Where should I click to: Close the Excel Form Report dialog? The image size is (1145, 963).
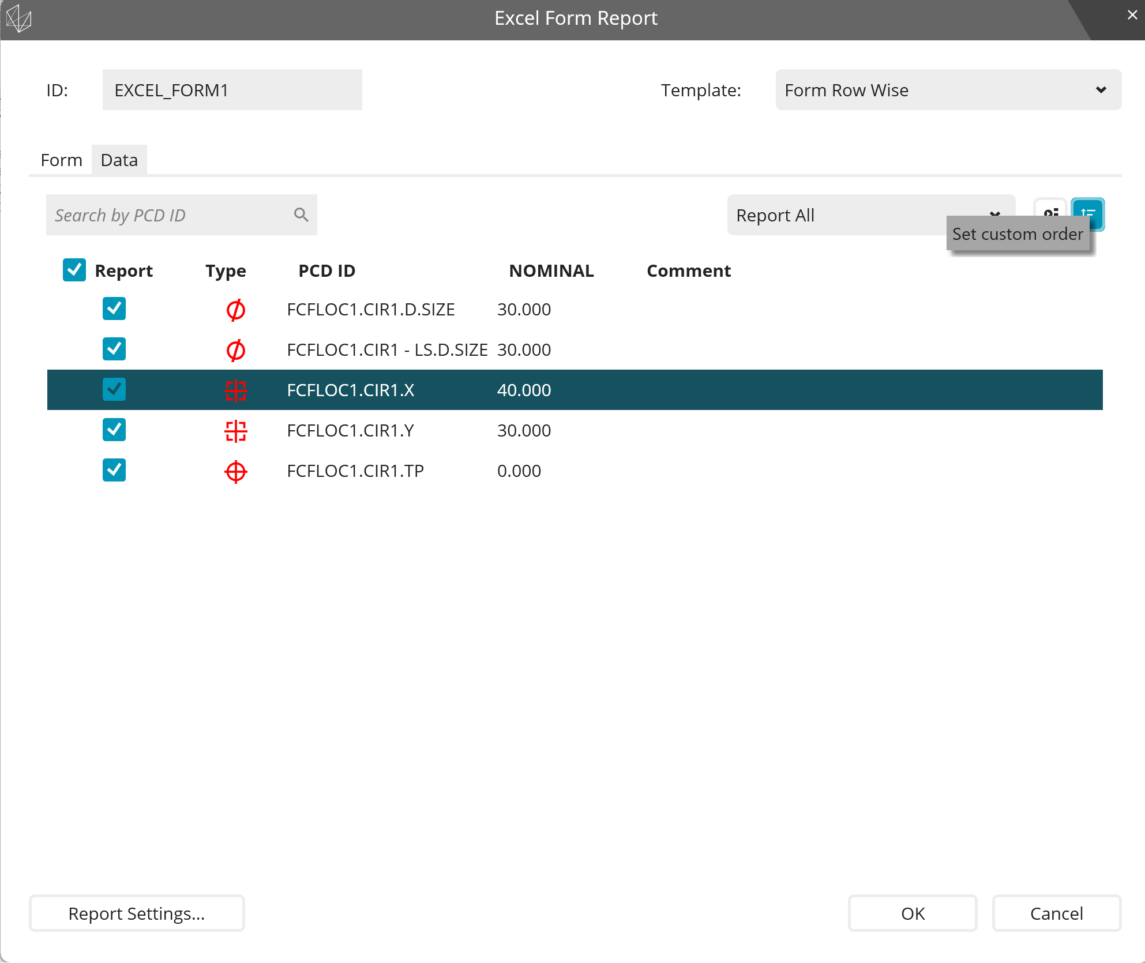coord(1132,16)
